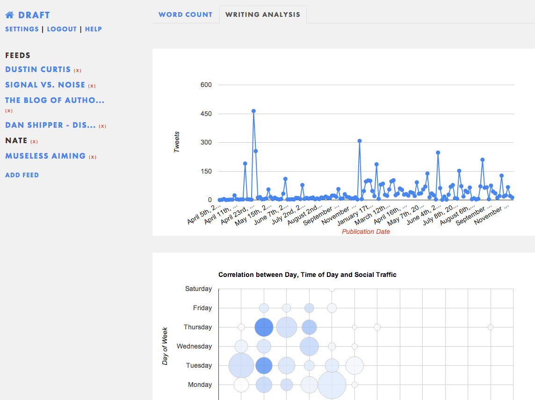The width and height of the screenshot is (535, 400).
Task: Click the highest tweet peak above 450
Action: 253,111
